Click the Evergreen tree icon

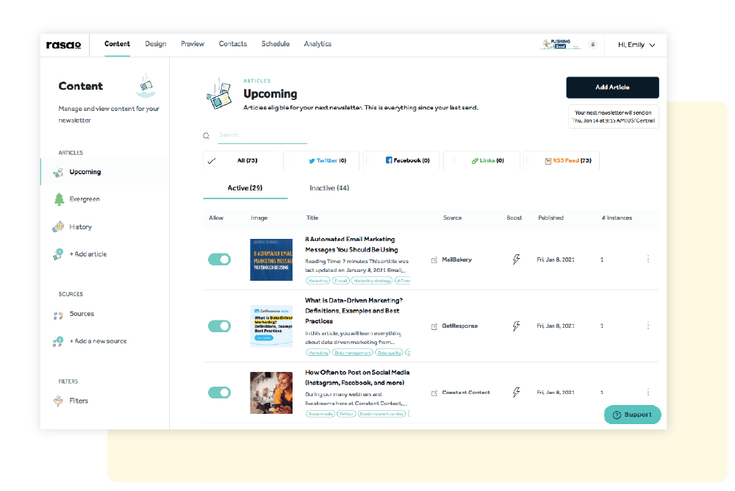pyautogui.click(x=59, y=199)
